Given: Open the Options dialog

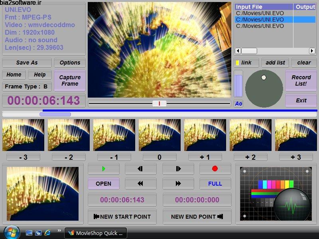Looking at the screenshot, I should pos(70,63).
